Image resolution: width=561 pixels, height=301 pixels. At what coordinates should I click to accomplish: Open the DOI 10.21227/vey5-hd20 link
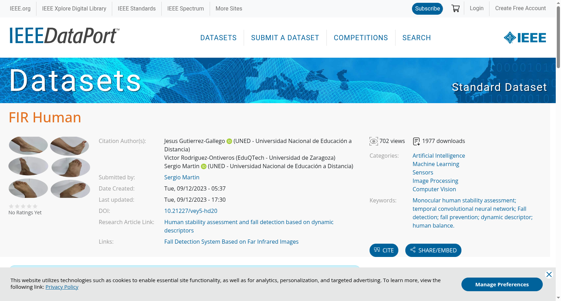pyautogui.click(x=191, y=211)
